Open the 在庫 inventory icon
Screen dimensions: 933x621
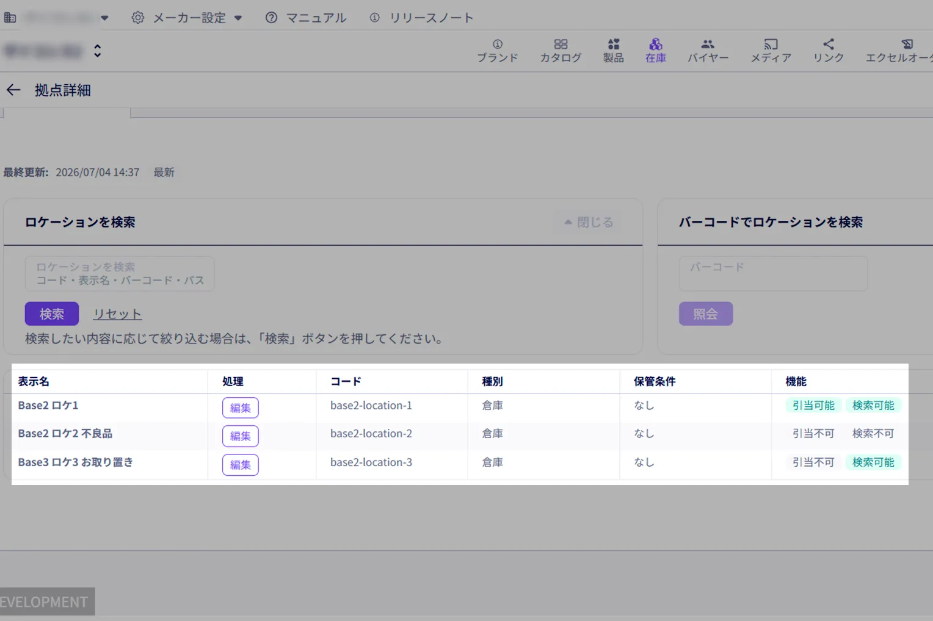656,44
